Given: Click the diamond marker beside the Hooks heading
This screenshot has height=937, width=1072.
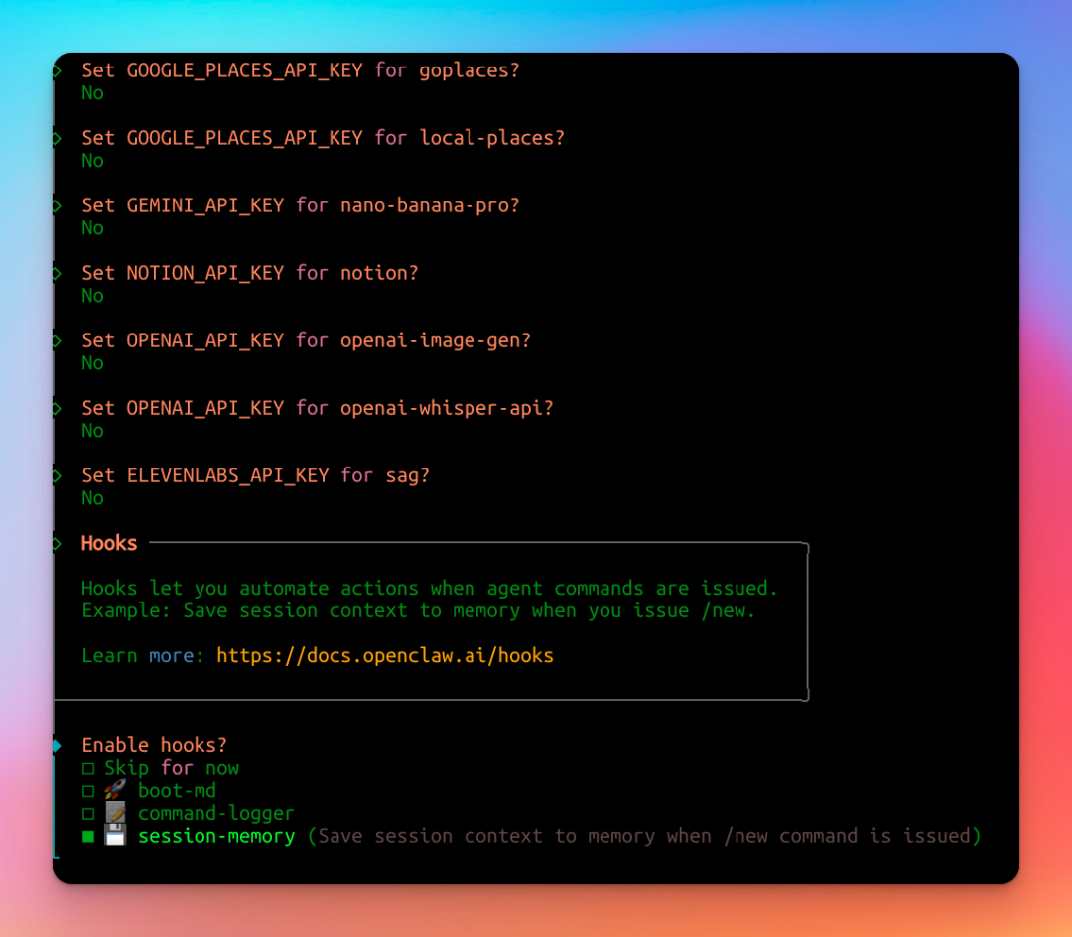Looking at the screenshot, I should 58,543.
